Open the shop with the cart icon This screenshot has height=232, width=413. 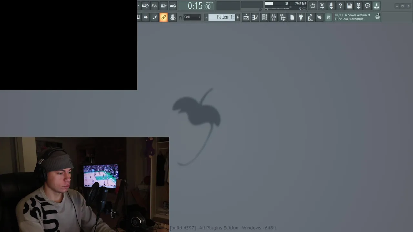point(328,17)
